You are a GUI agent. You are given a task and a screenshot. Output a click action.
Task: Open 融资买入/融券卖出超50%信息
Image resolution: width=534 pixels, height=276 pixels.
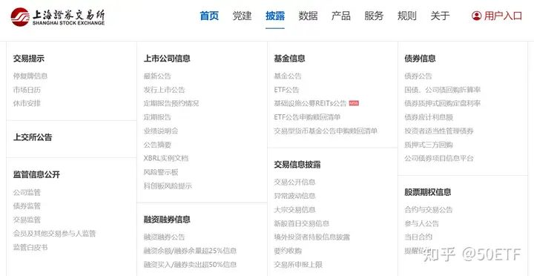tap(190, 264)
